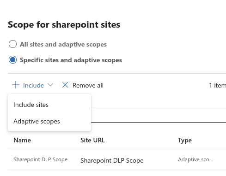Screen dimensions: 226x176
Task: Click the 1 item count text
Action: click(217, 85)
